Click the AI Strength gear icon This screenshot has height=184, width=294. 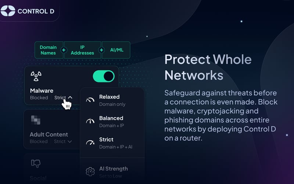[90, 171]
